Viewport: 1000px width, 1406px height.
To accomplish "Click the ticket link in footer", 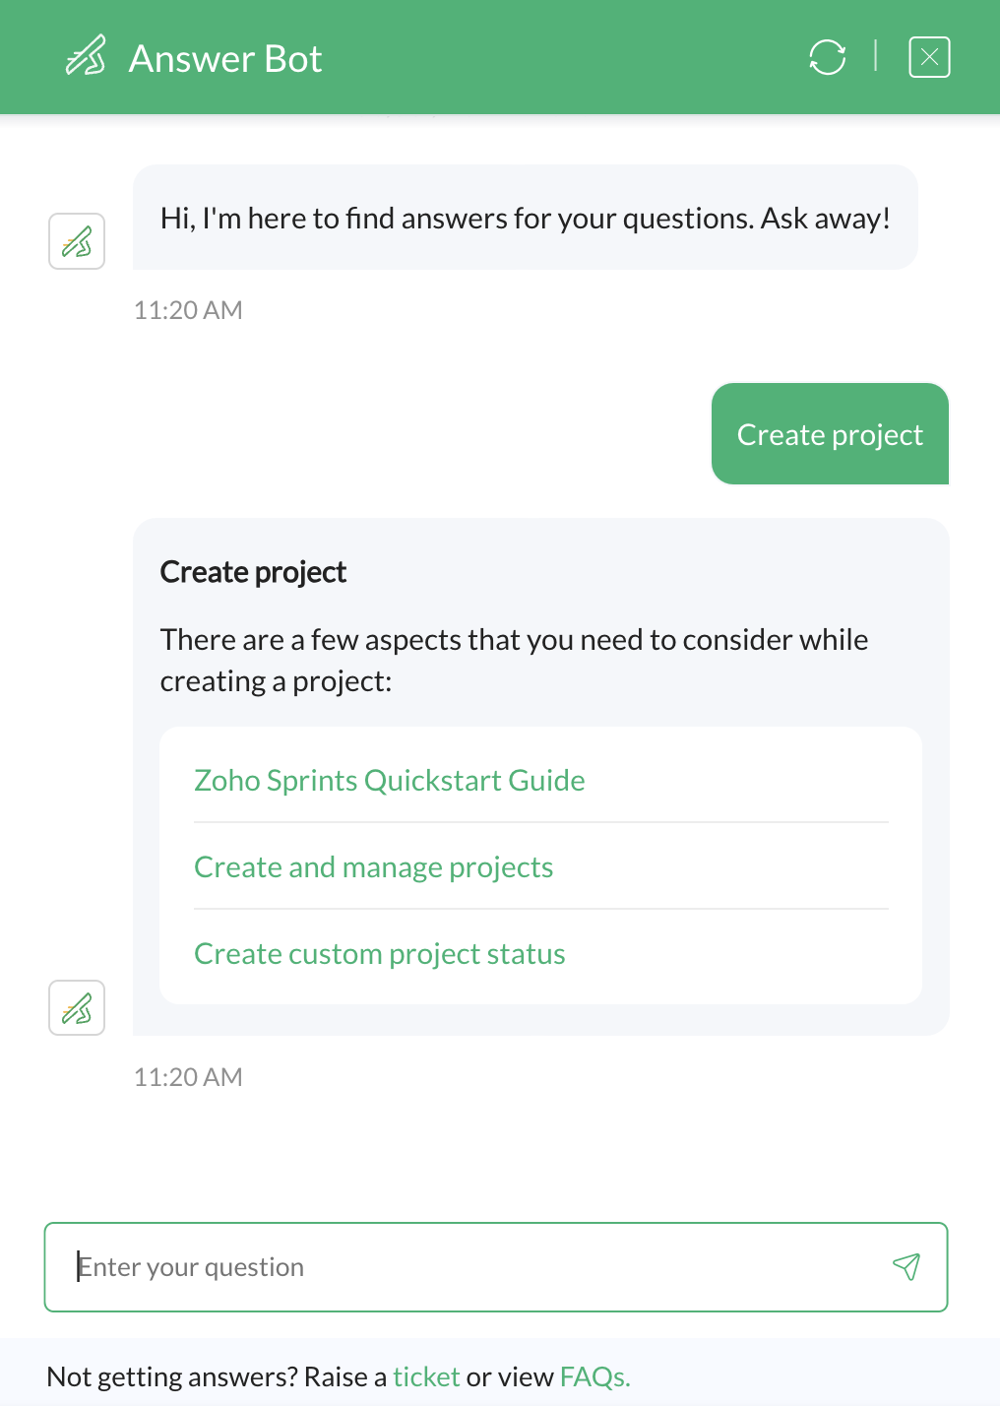I will pos(426,1376).
